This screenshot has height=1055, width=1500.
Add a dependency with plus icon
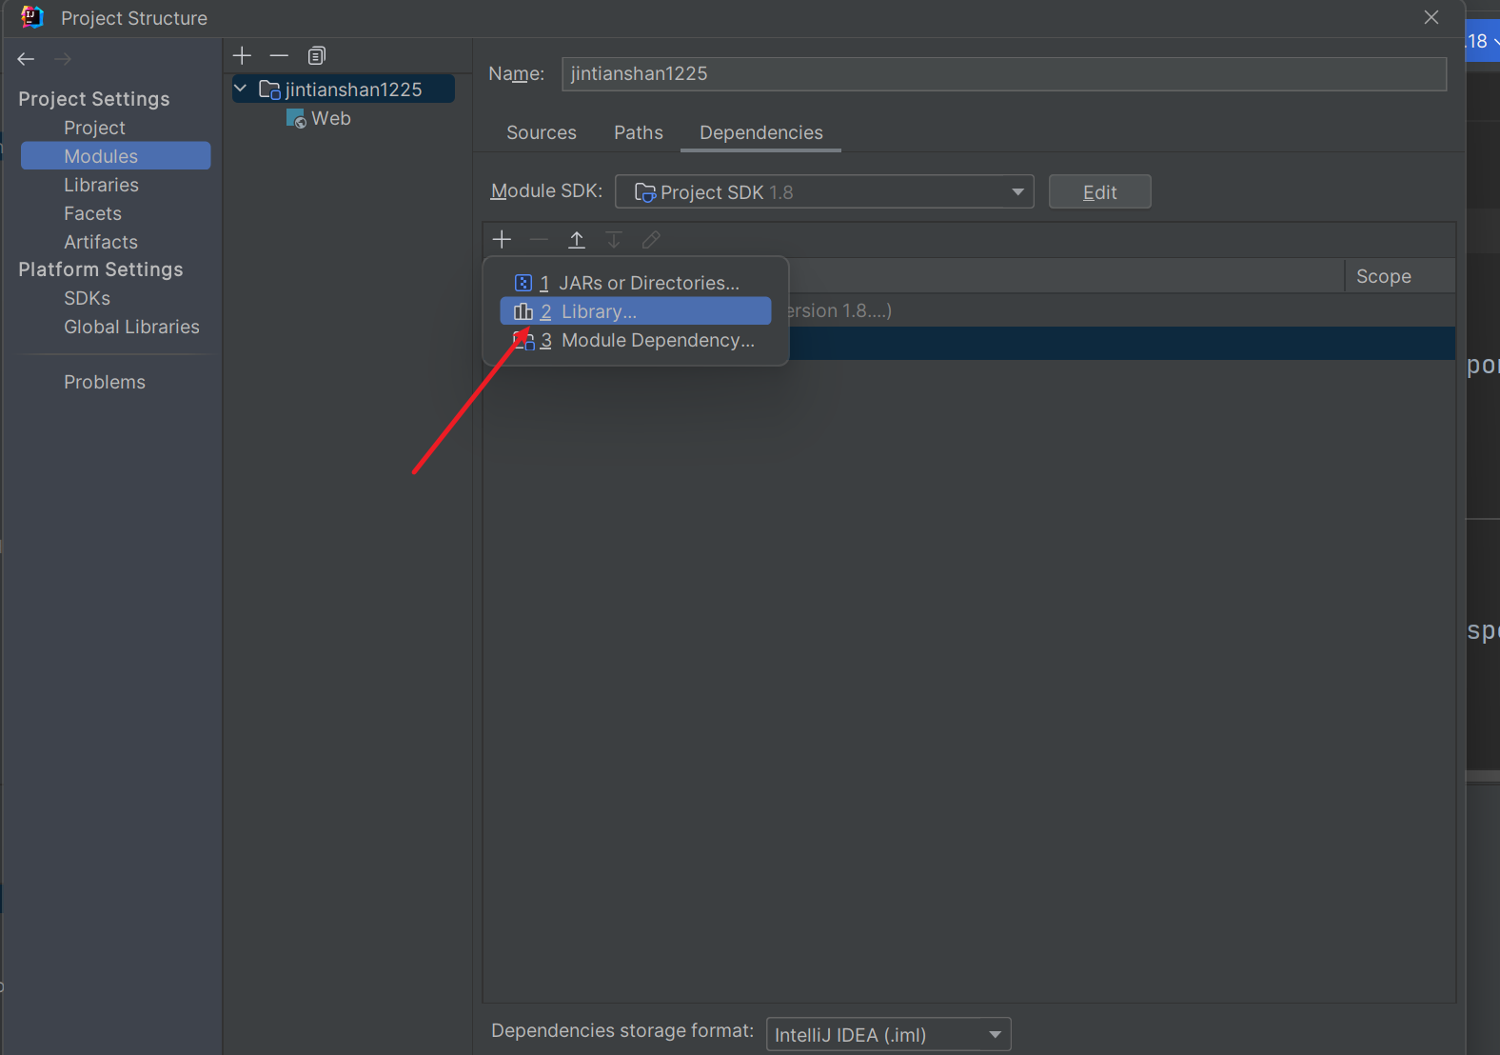tap(502, 239)
